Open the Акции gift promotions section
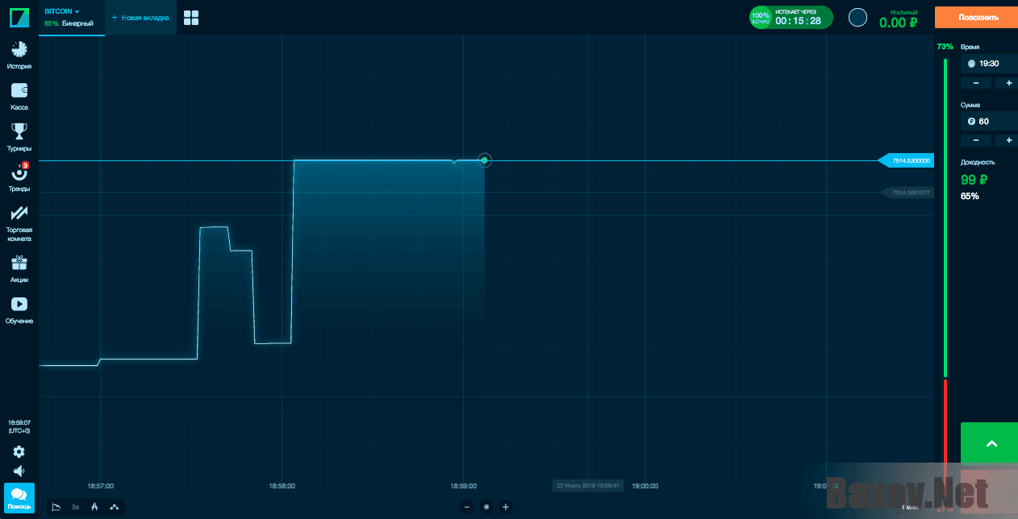The image size is (1018, 519). click(19, 268)
